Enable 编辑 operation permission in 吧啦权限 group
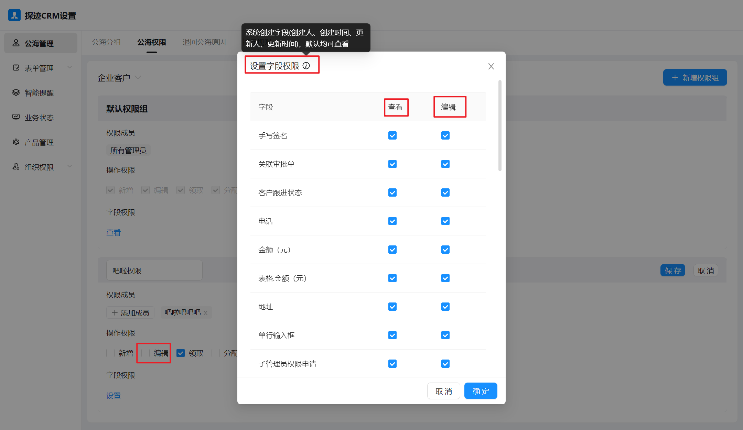This screenshot has width=743, height=430. [146, 353]
